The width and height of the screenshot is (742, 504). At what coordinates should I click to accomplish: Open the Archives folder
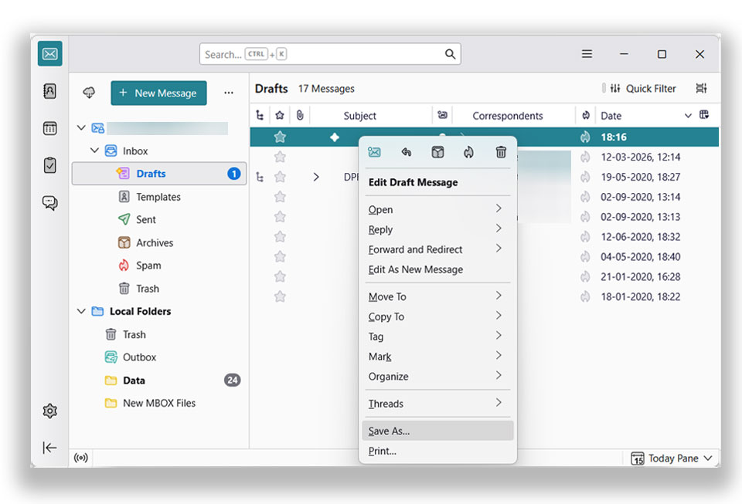[x=159, y=243]
